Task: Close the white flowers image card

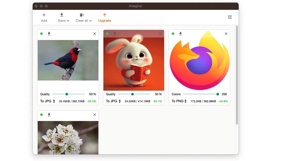Action: coord(94,115)
